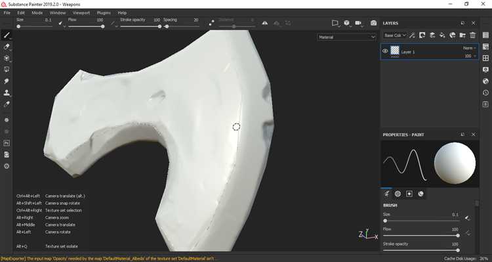Add a new fill layer

[442, 35]
